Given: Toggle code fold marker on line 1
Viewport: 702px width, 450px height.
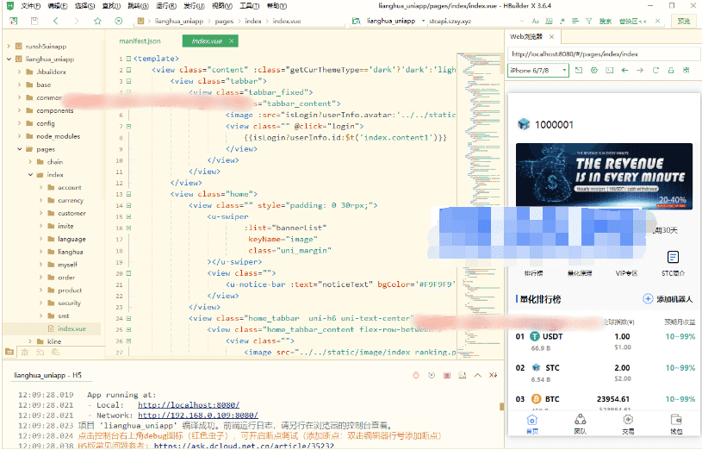Looking at the screenshot, I should tap(129, 59).
